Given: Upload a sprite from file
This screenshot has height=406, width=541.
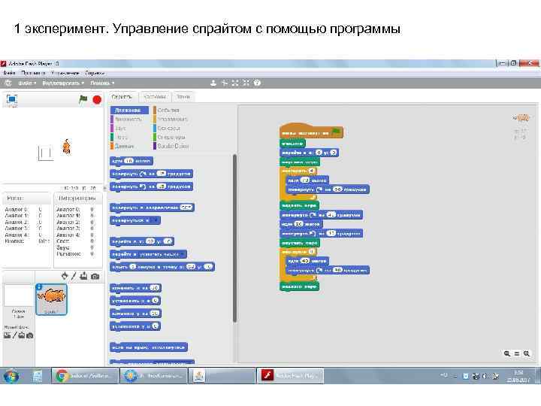Looking at the screenshot, I should [x=83, y=276].
